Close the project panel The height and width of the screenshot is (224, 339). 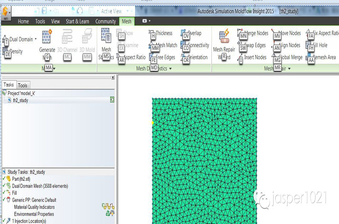point(113,77)
